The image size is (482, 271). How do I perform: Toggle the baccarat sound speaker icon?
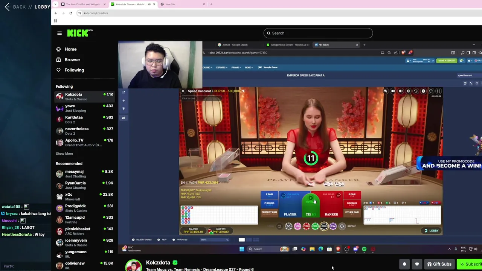coord(401,91)
